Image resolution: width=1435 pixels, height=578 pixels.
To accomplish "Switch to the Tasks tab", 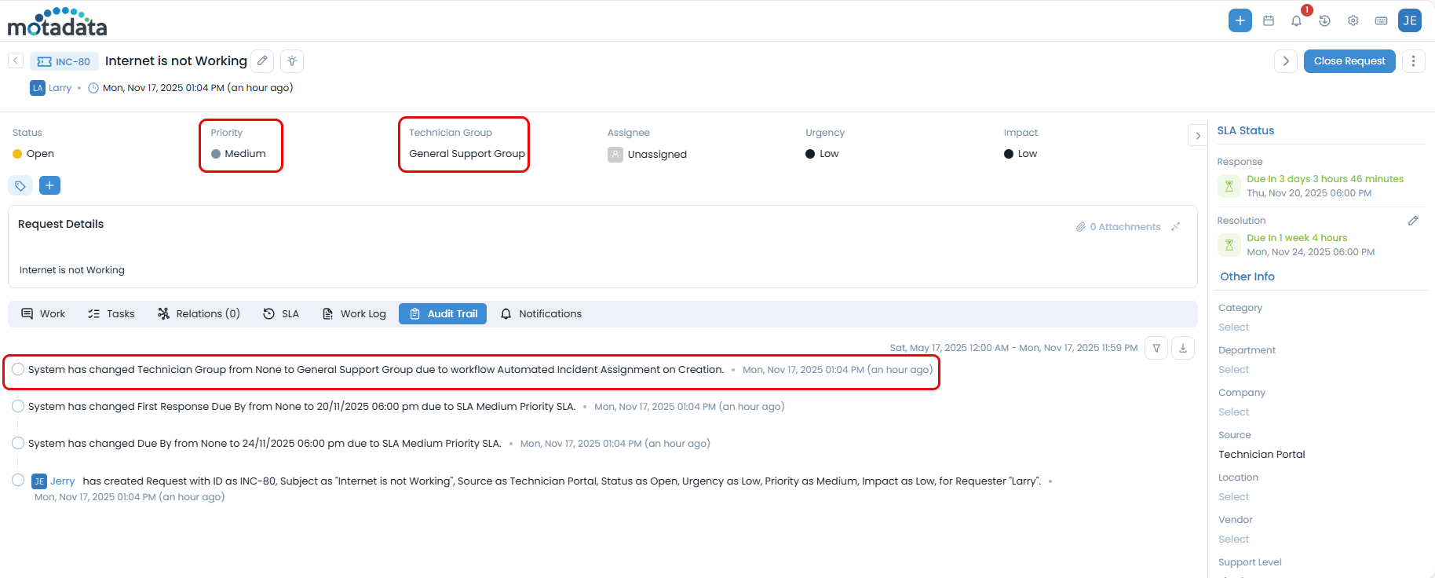I will 111,313.
